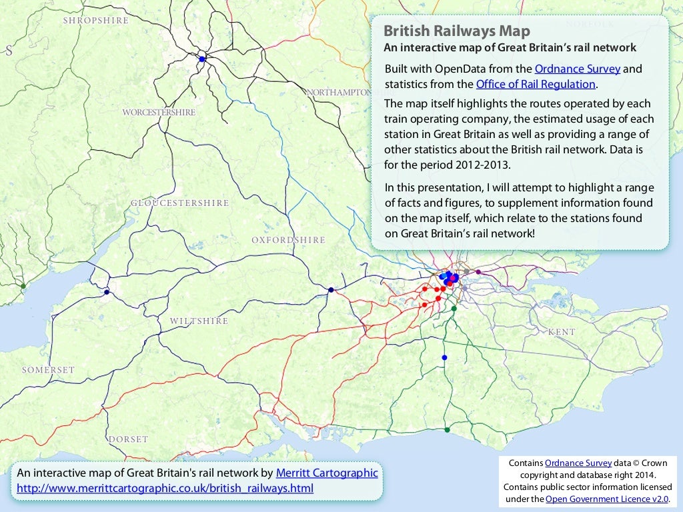The image size is (683, 512).
Task: Click the DORSET county label
Action: tap(129, 439)
